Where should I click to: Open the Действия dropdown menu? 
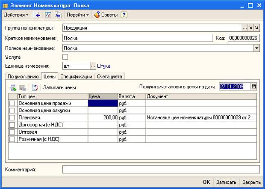[16, 15]
